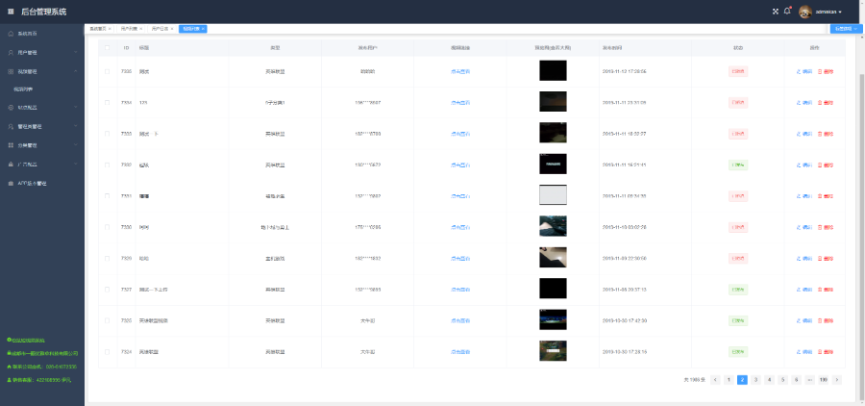This screenshot has height=406, width=865.
Task: Click the admin user avatar
Action: coord(804,12)
